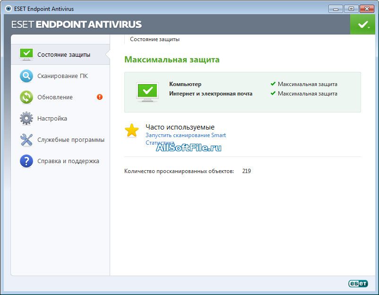Open Справка и поддержка section

[60, 161]
